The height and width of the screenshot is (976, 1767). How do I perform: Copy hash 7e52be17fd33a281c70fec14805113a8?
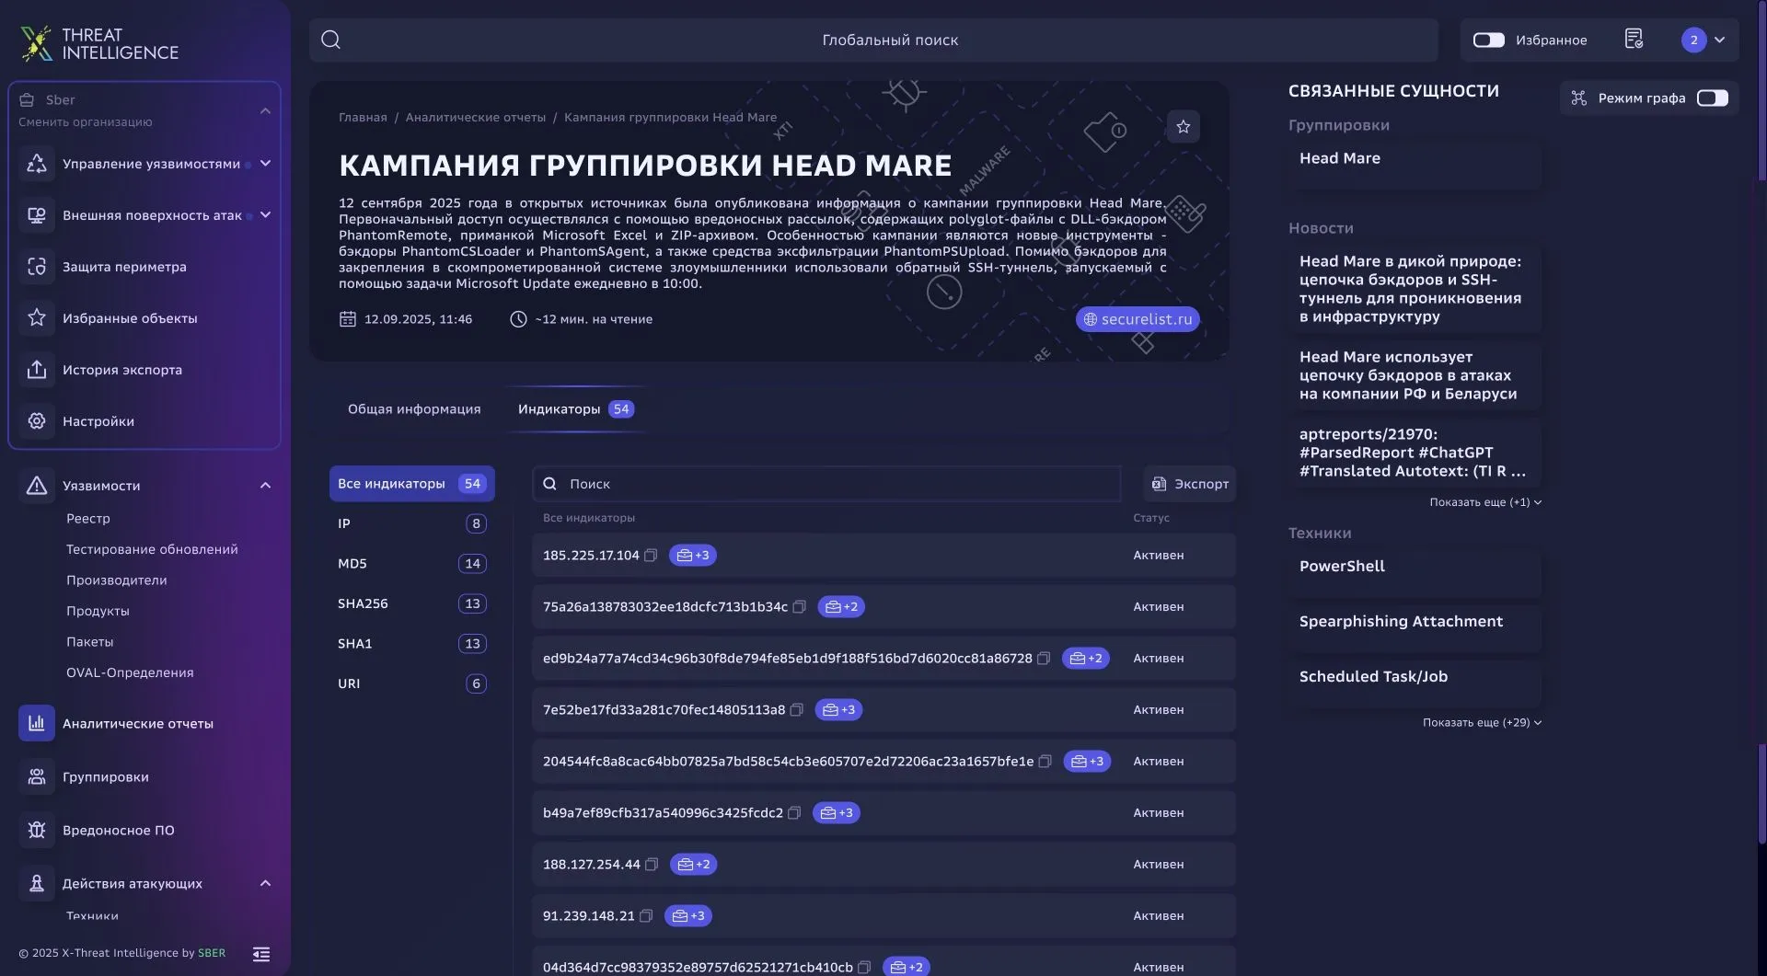[x=797, y=710]
